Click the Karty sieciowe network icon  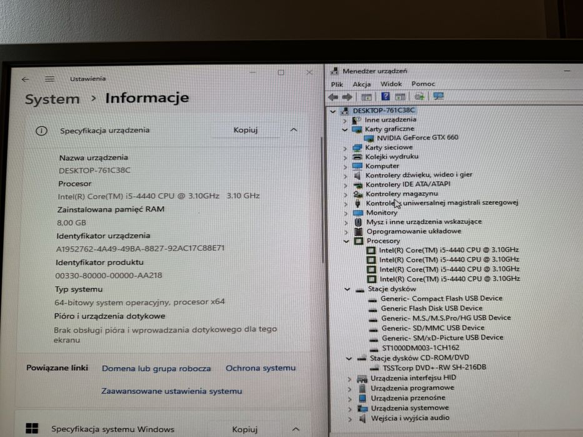[357, 147]
